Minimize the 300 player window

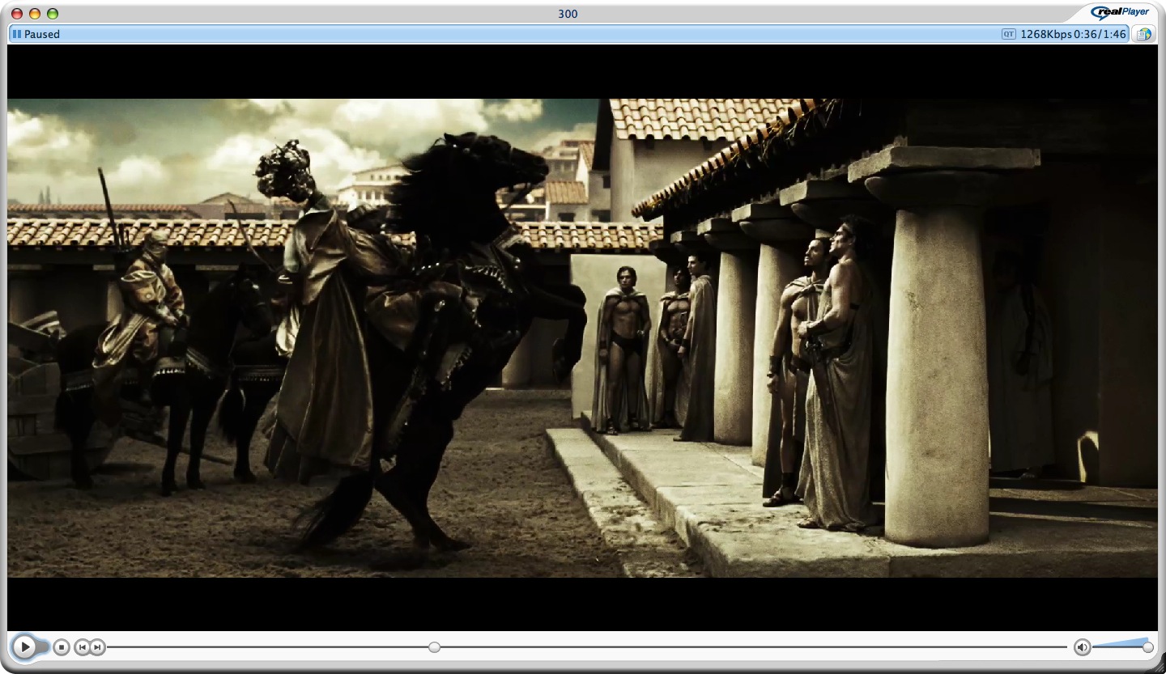pos(35,14)
